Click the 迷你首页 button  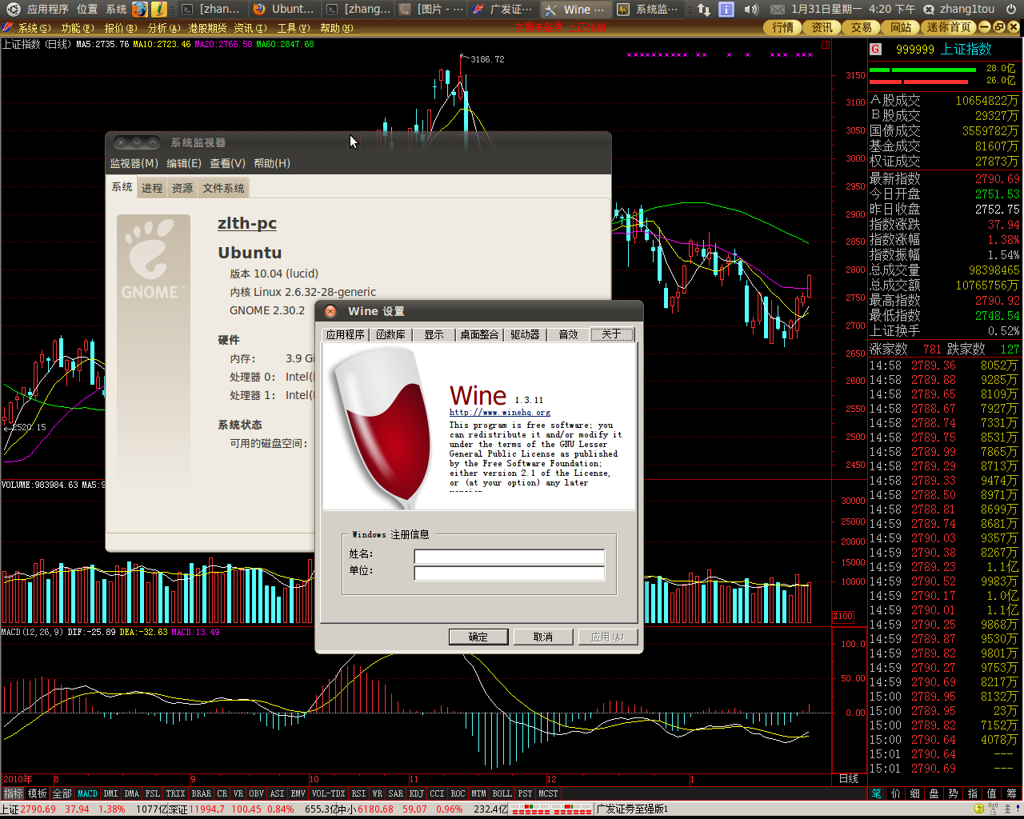point(950,27)
